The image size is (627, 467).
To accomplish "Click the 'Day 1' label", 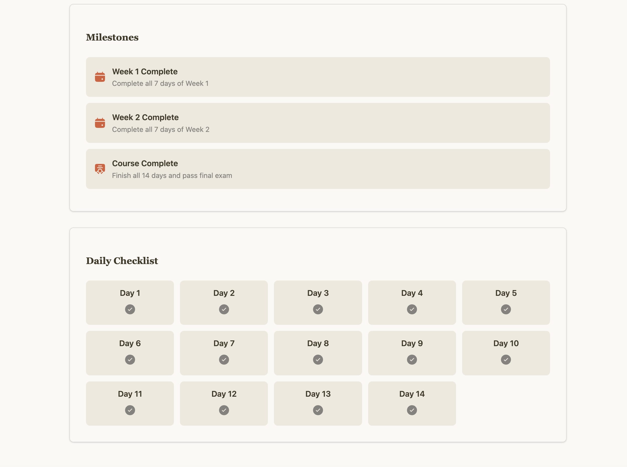I will tap(130, 293).
